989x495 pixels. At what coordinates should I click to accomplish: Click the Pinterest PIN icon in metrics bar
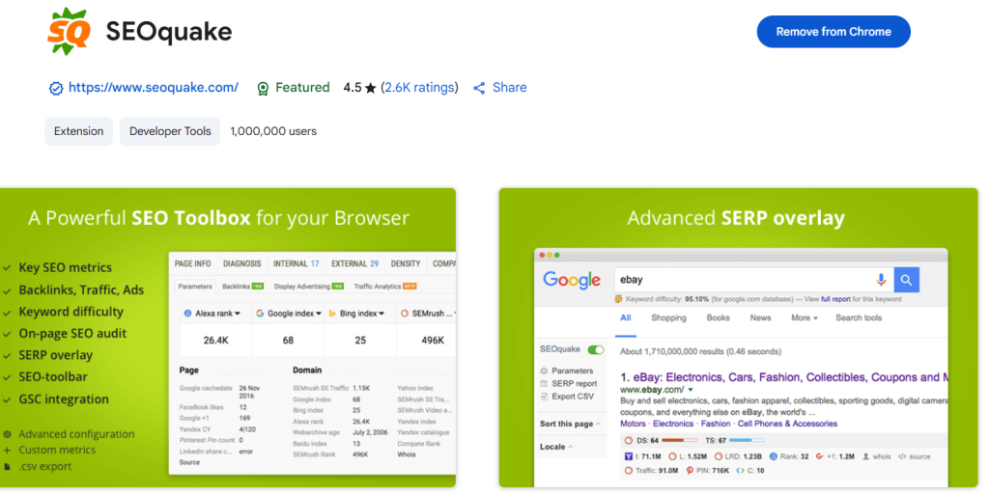coord(690,471)
